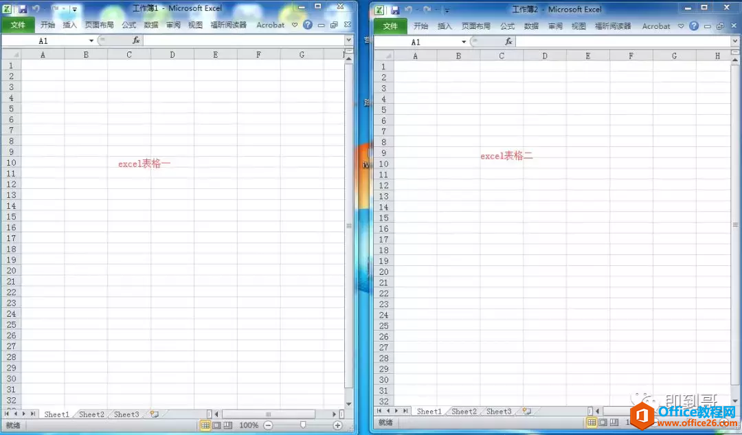Switch to Normal view in 工作簿1 status bar
Viewport: 742px width, 435px height.
[x=205, y=425]
